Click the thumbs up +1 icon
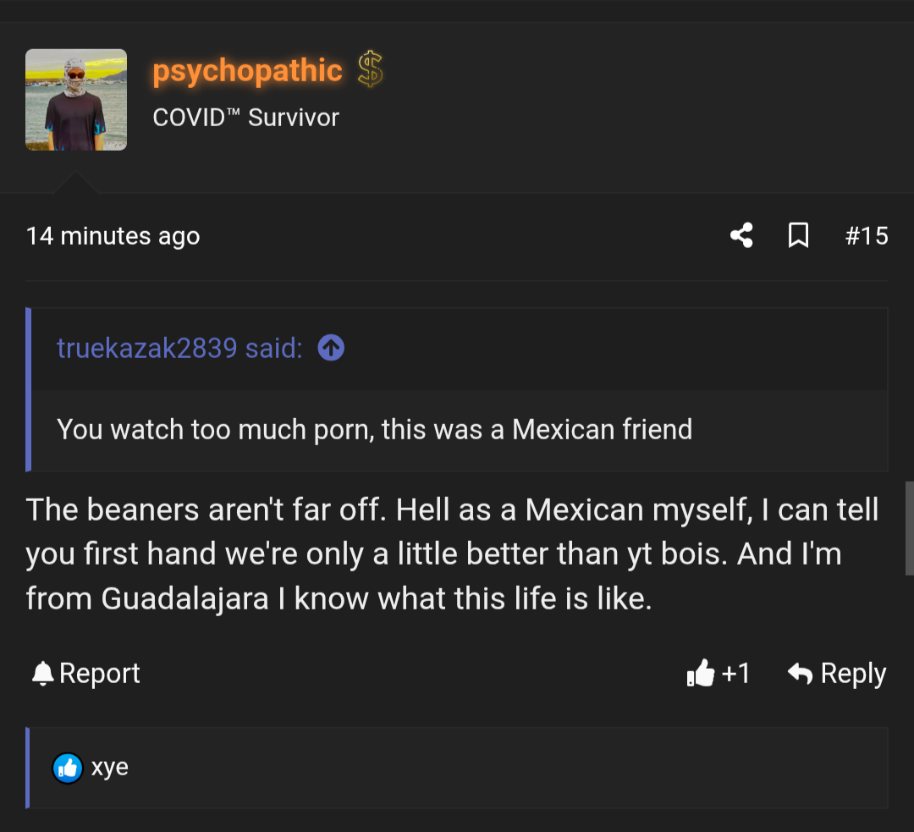914x832 pixels. pos(700,674)
